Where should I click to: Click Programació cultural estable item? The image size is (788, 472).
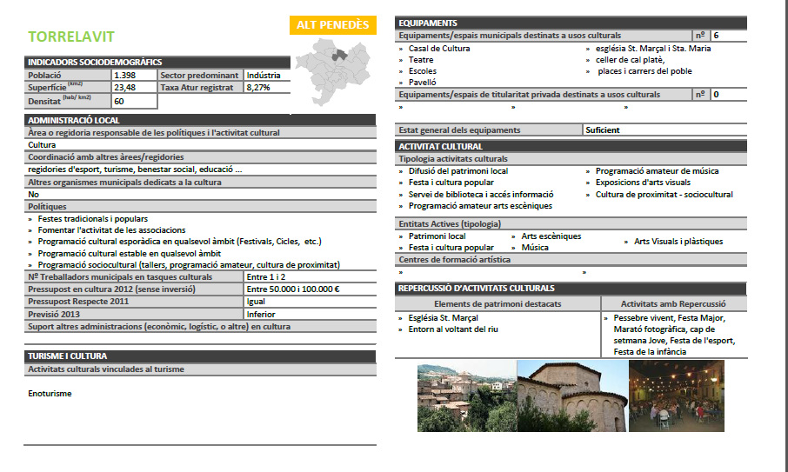point(129,254)
